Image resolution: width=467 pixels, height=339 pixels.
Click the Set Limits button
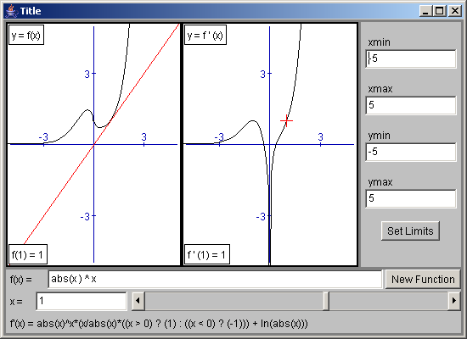410,231
